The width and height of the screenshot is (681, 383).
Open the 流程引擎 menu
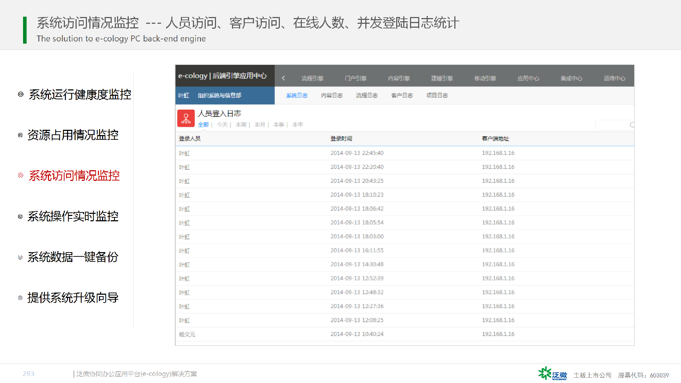[x=312, y=78]
